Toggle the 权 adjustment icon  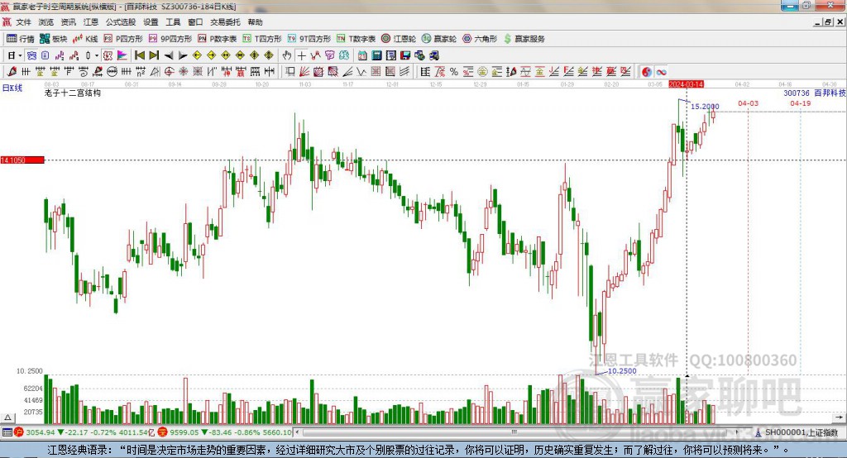click(108, 55)
